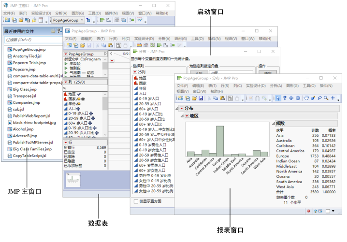The image size is (347, 242).
Task: Open the PopAgeGroup table dropdown in main toolbar
Action: 68,20
